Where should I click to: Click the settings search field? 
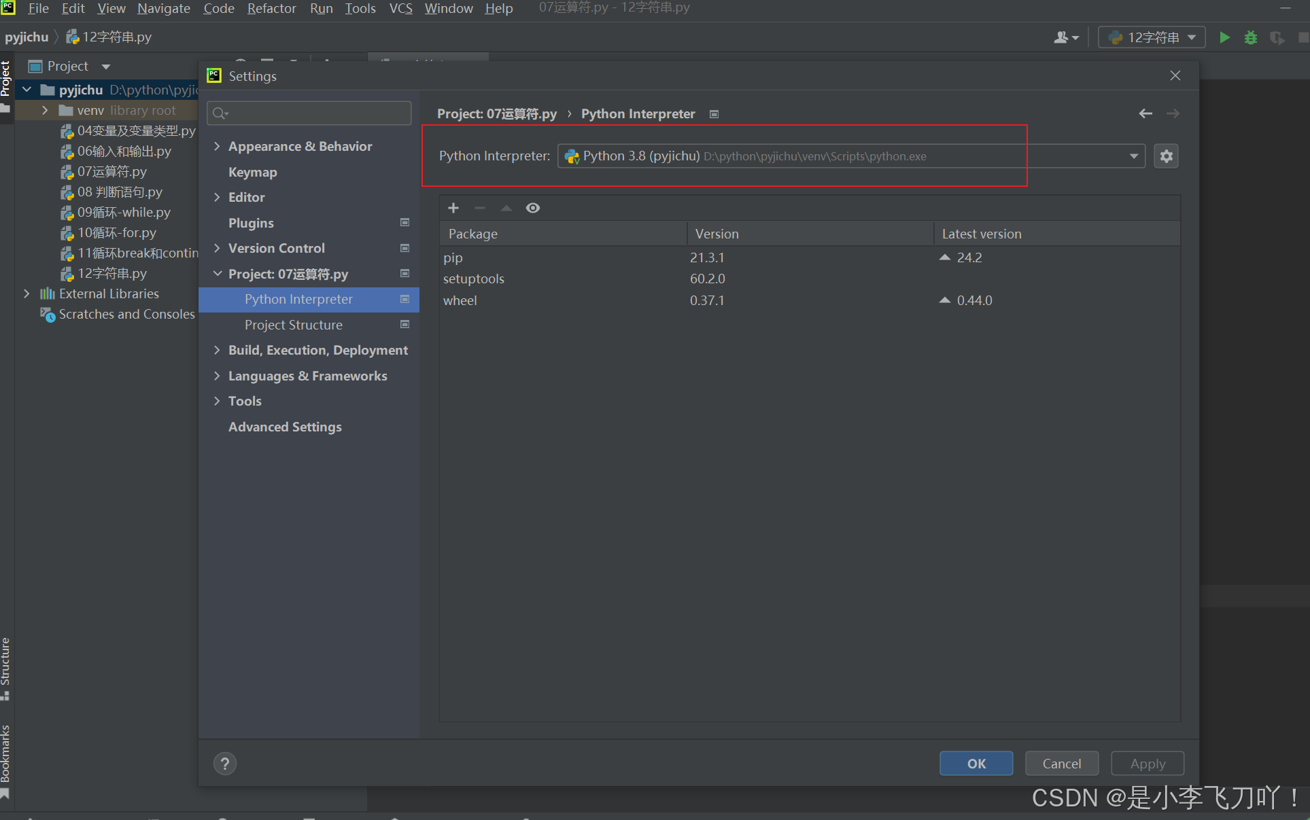point(309,113)
